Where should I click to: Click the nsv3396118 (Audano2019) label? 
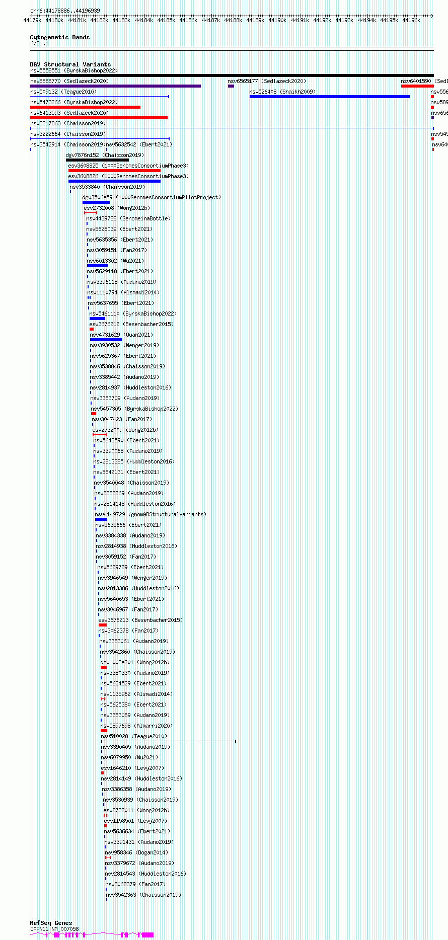[x=122, y=282]
